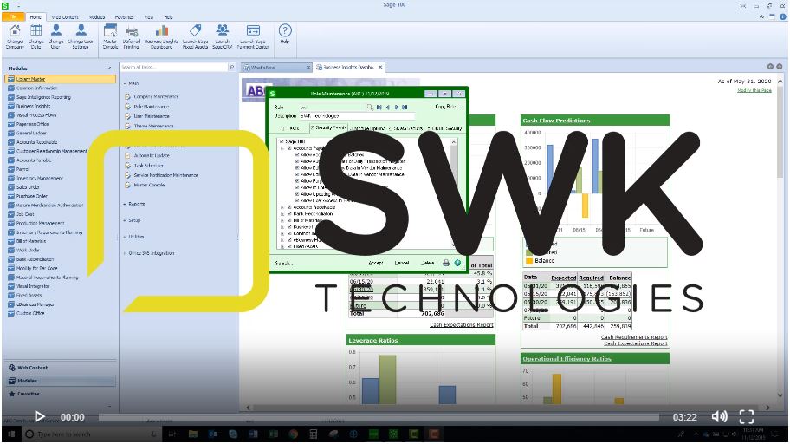
Task: Click the printer icon in Role Maintenance
Action: pos(446,263)
